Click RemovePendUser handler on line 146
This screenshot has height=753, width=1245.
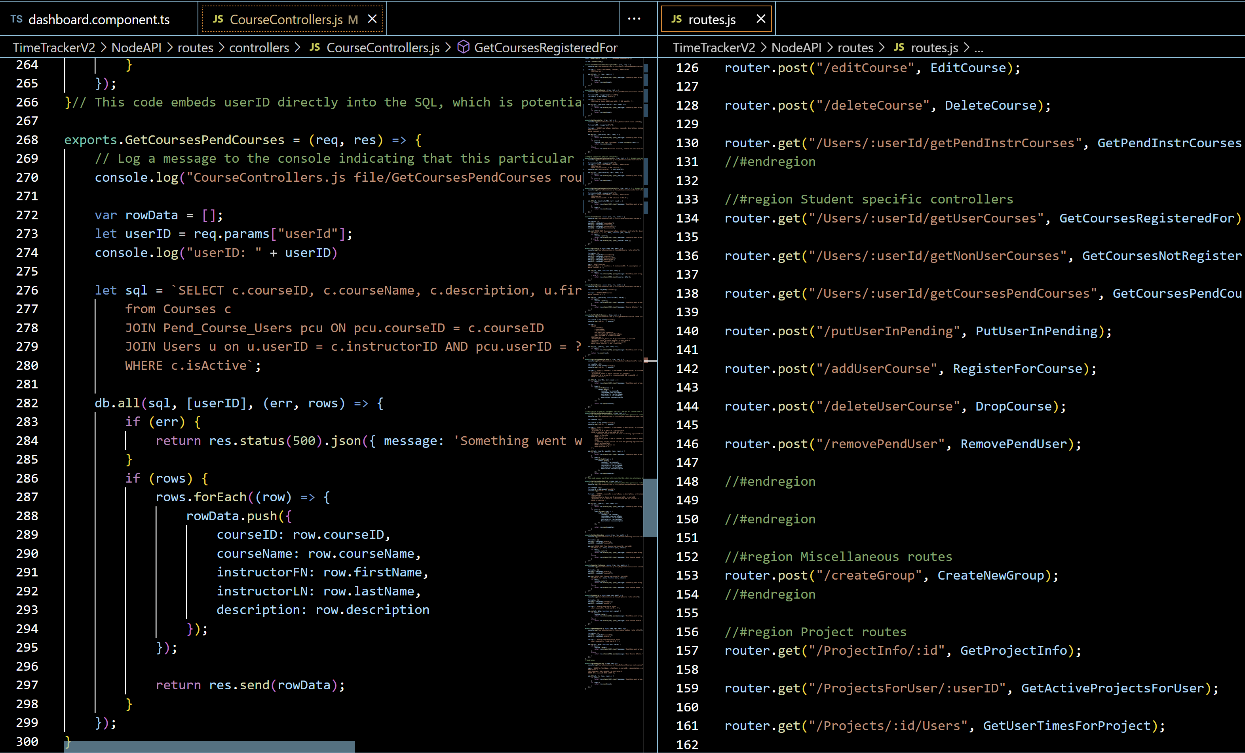point(1013,444)
